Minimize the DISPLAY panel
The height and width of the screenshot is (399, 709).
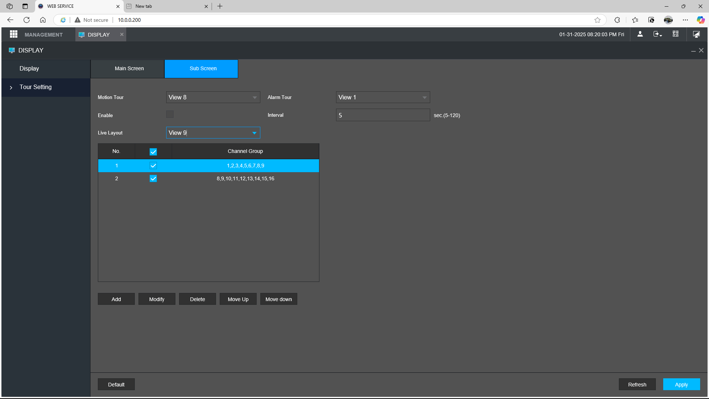click(693, 51)
